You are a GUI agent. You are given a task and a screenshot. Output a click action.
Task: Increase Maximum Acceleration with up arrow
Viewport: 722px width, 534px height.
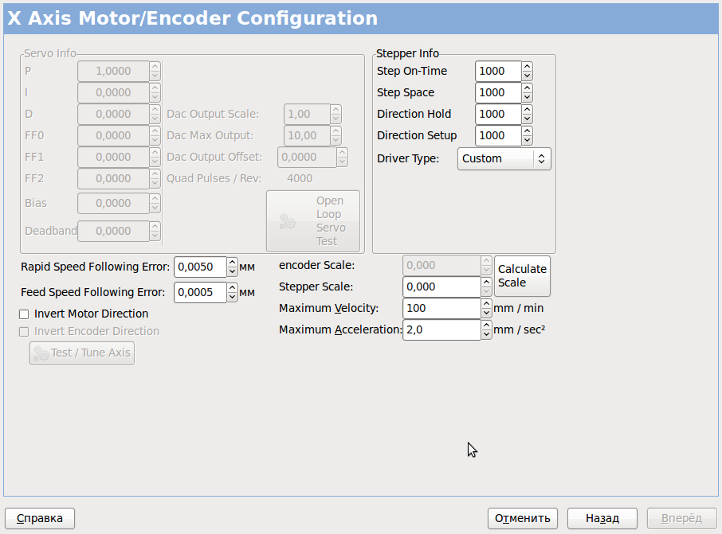coord(486,325)
